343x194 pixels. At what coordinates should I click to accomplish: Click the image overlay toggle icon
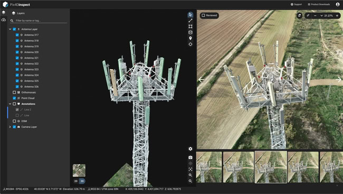coord(299,15)
